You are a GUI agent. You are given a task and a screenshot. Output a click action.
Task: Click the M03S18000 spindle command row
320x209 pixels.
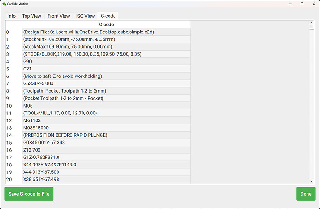(x=106, y=127)
